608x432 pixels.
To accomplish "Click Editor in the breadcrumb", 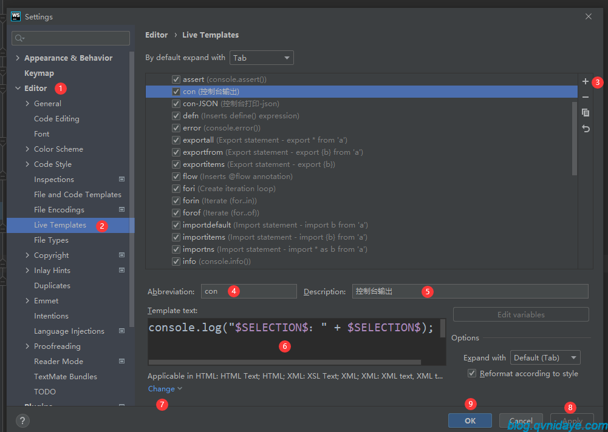I will click(x=156, y=35).
